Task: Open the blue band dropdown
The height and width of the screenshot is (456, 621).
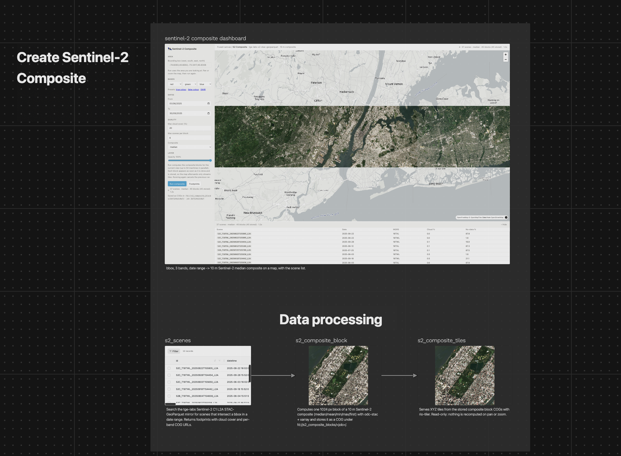Action: [x=205, y=84]
